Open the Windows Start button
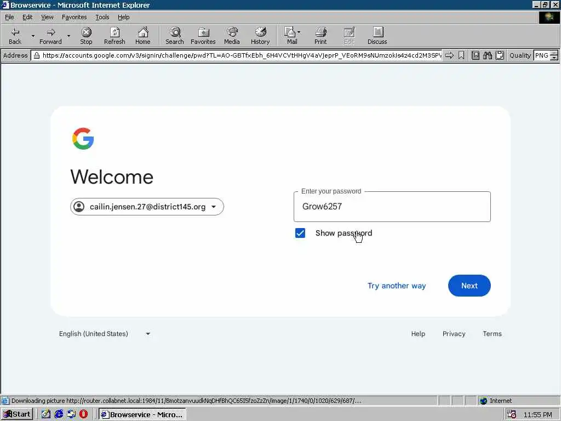Screen dimensions: 561x421 (17, 414)
